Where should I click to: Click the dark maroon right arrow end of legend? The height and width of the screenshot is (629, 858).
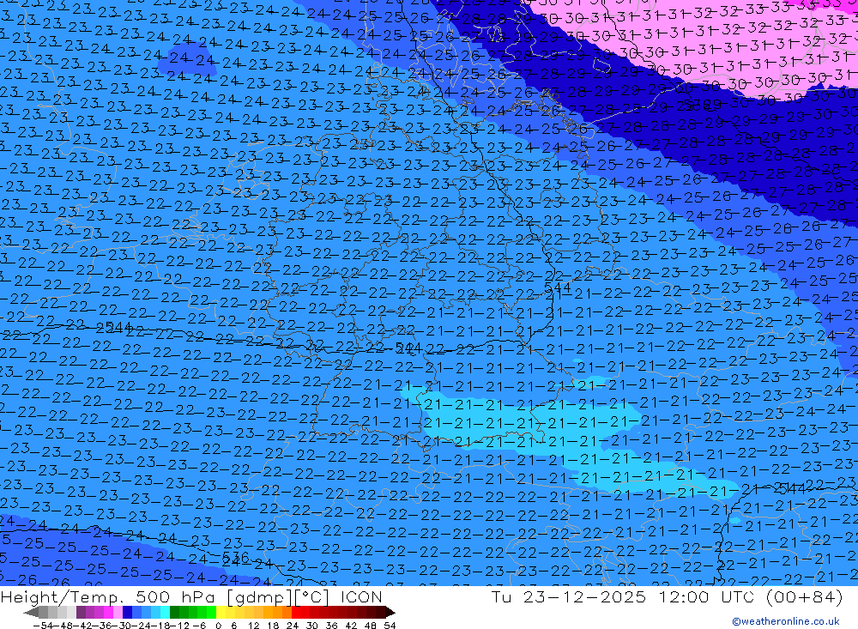click(390, 612)
